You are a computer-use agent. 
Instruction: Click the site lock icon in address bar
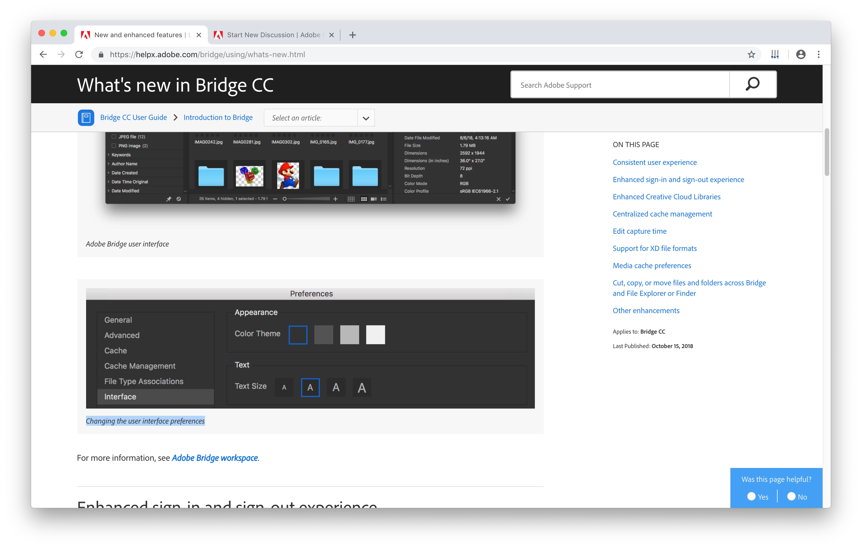101,54
